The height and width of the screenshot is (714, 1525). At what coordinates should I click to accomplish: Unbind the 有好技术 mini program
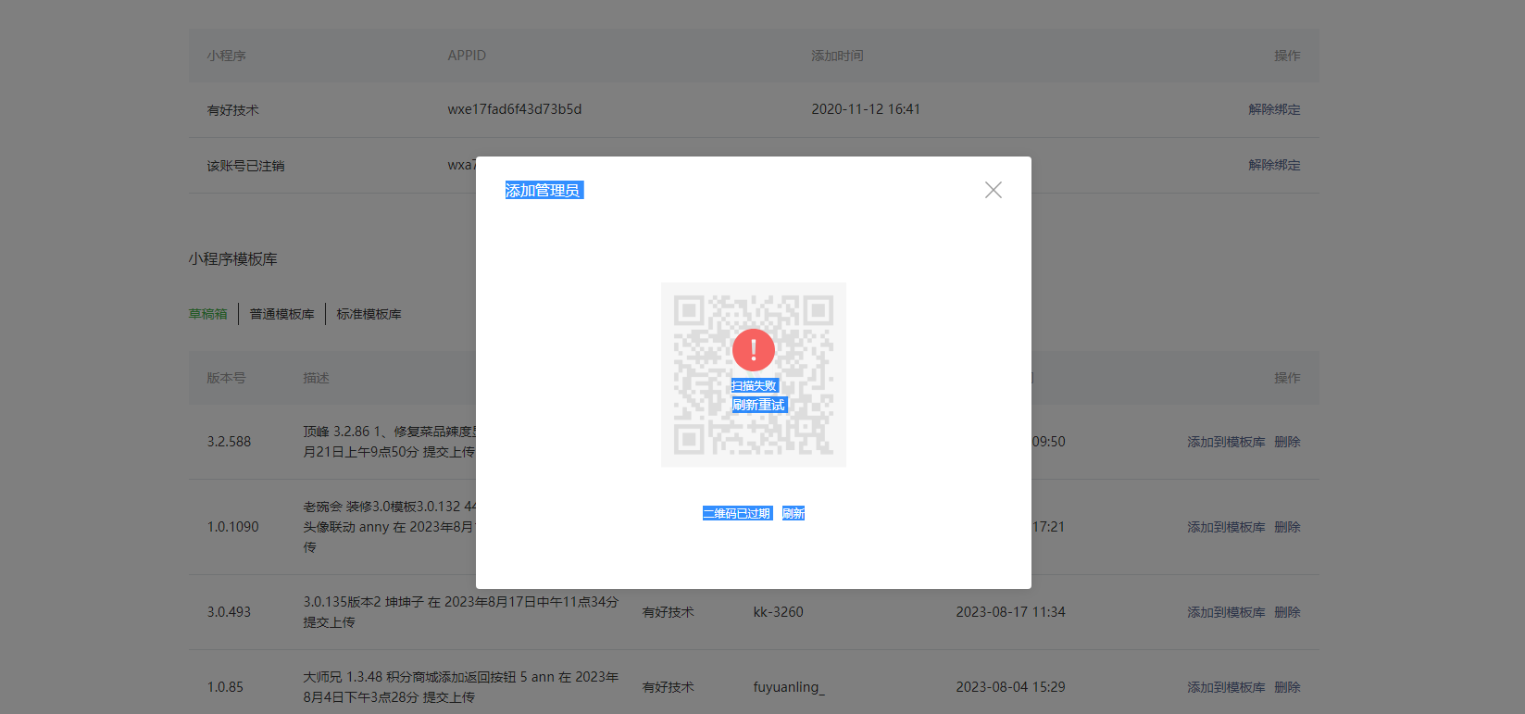pyautogui.click(x=1274, y=109)
